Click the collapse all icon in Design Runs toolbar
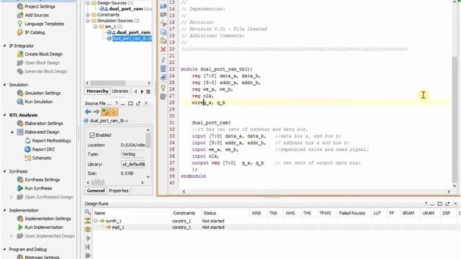This screenshot has width=461, height=259. [88, 221]
